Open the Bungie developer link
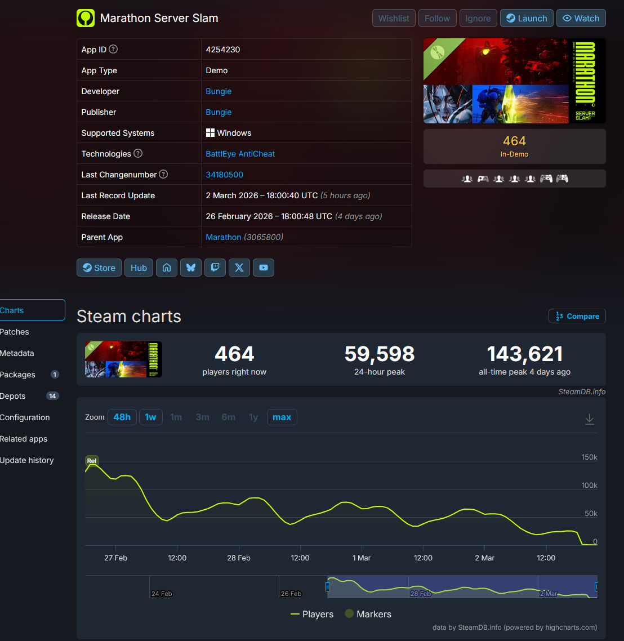This screenshot has height=641, width=624. coord(219,91)
